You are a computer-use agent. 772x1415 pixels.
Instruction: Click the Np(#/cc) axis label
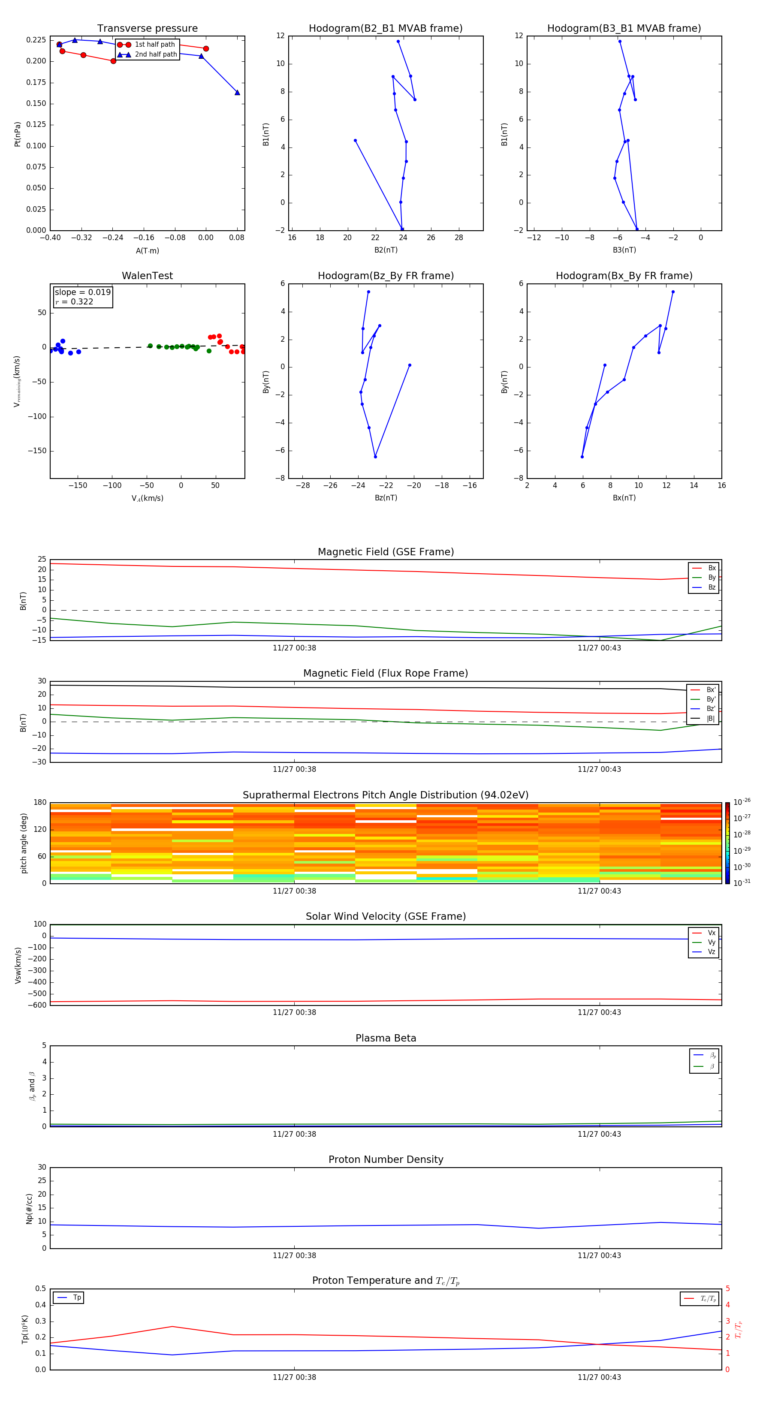(29, 1208)
